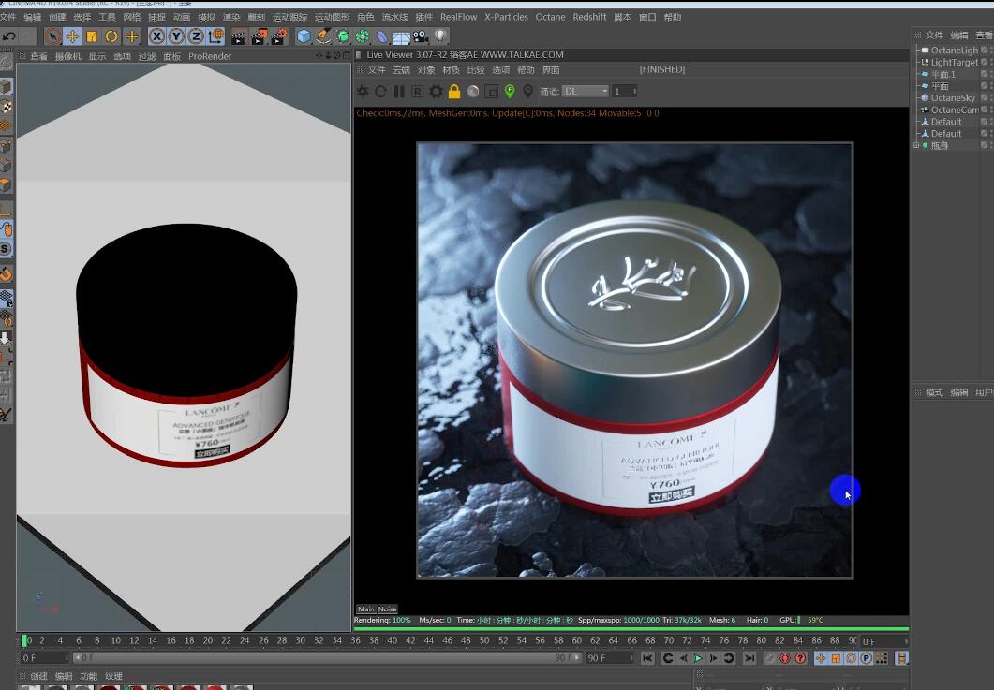Screen dimensions: 994x690
Task: Click the blue deformer icon
Action: [x=381, y=37]
